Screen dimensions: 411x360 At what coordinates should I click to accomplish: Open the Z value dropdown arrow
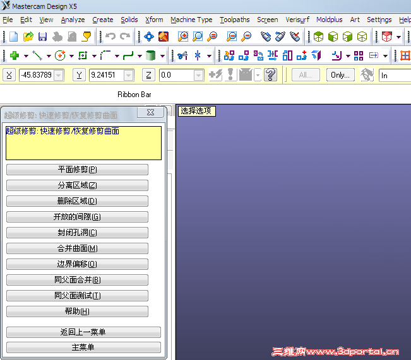(x=199, y=76)
